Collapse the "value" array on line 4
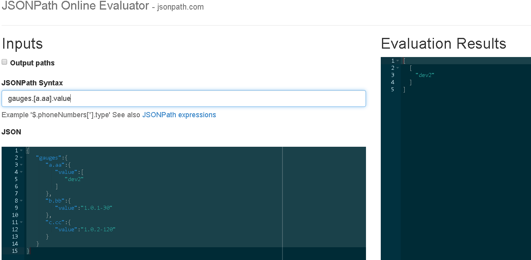The image size is (531, 260). pyautogui.click(x=21, y=172)
